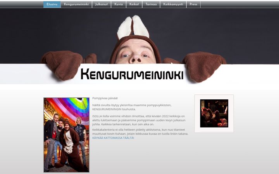This screenshot has width=279, height=174.
Task: Select Kuvia in the navigation bar
Action: [119, 4]
